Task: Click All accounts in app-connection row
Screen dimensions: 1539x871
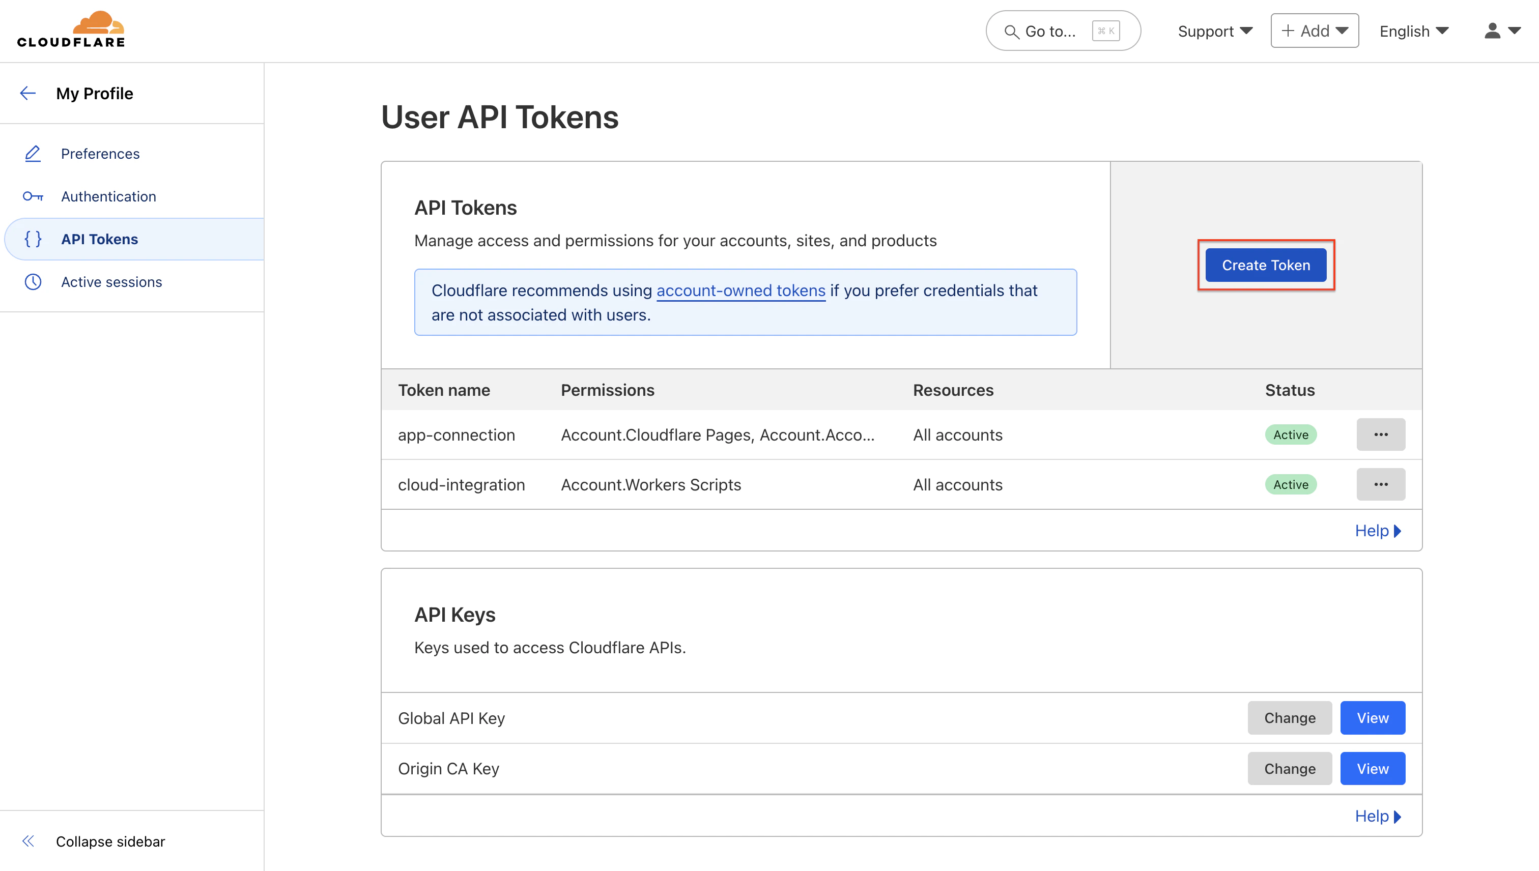Action: point(957,435)
